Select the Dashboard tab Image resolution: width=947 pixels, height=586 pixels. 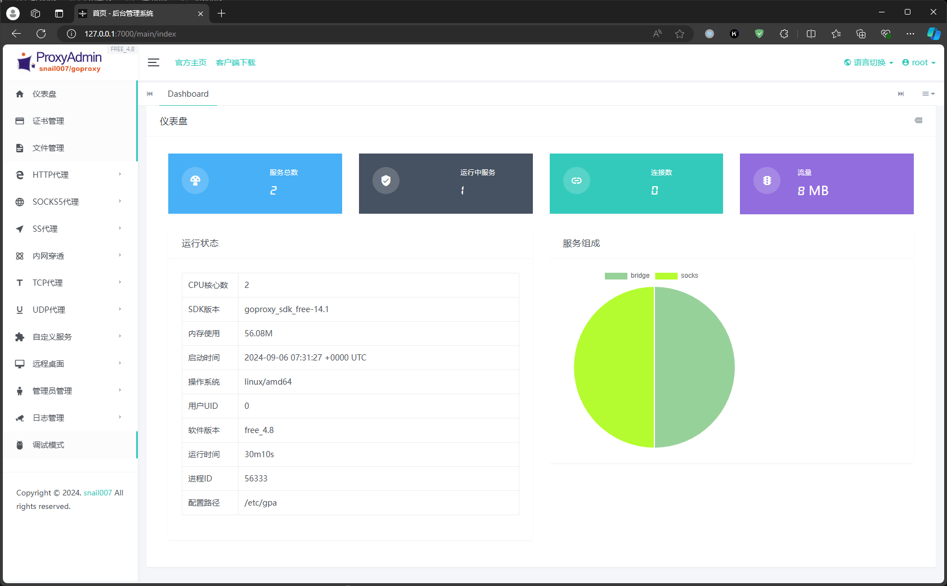coord(188,94)
